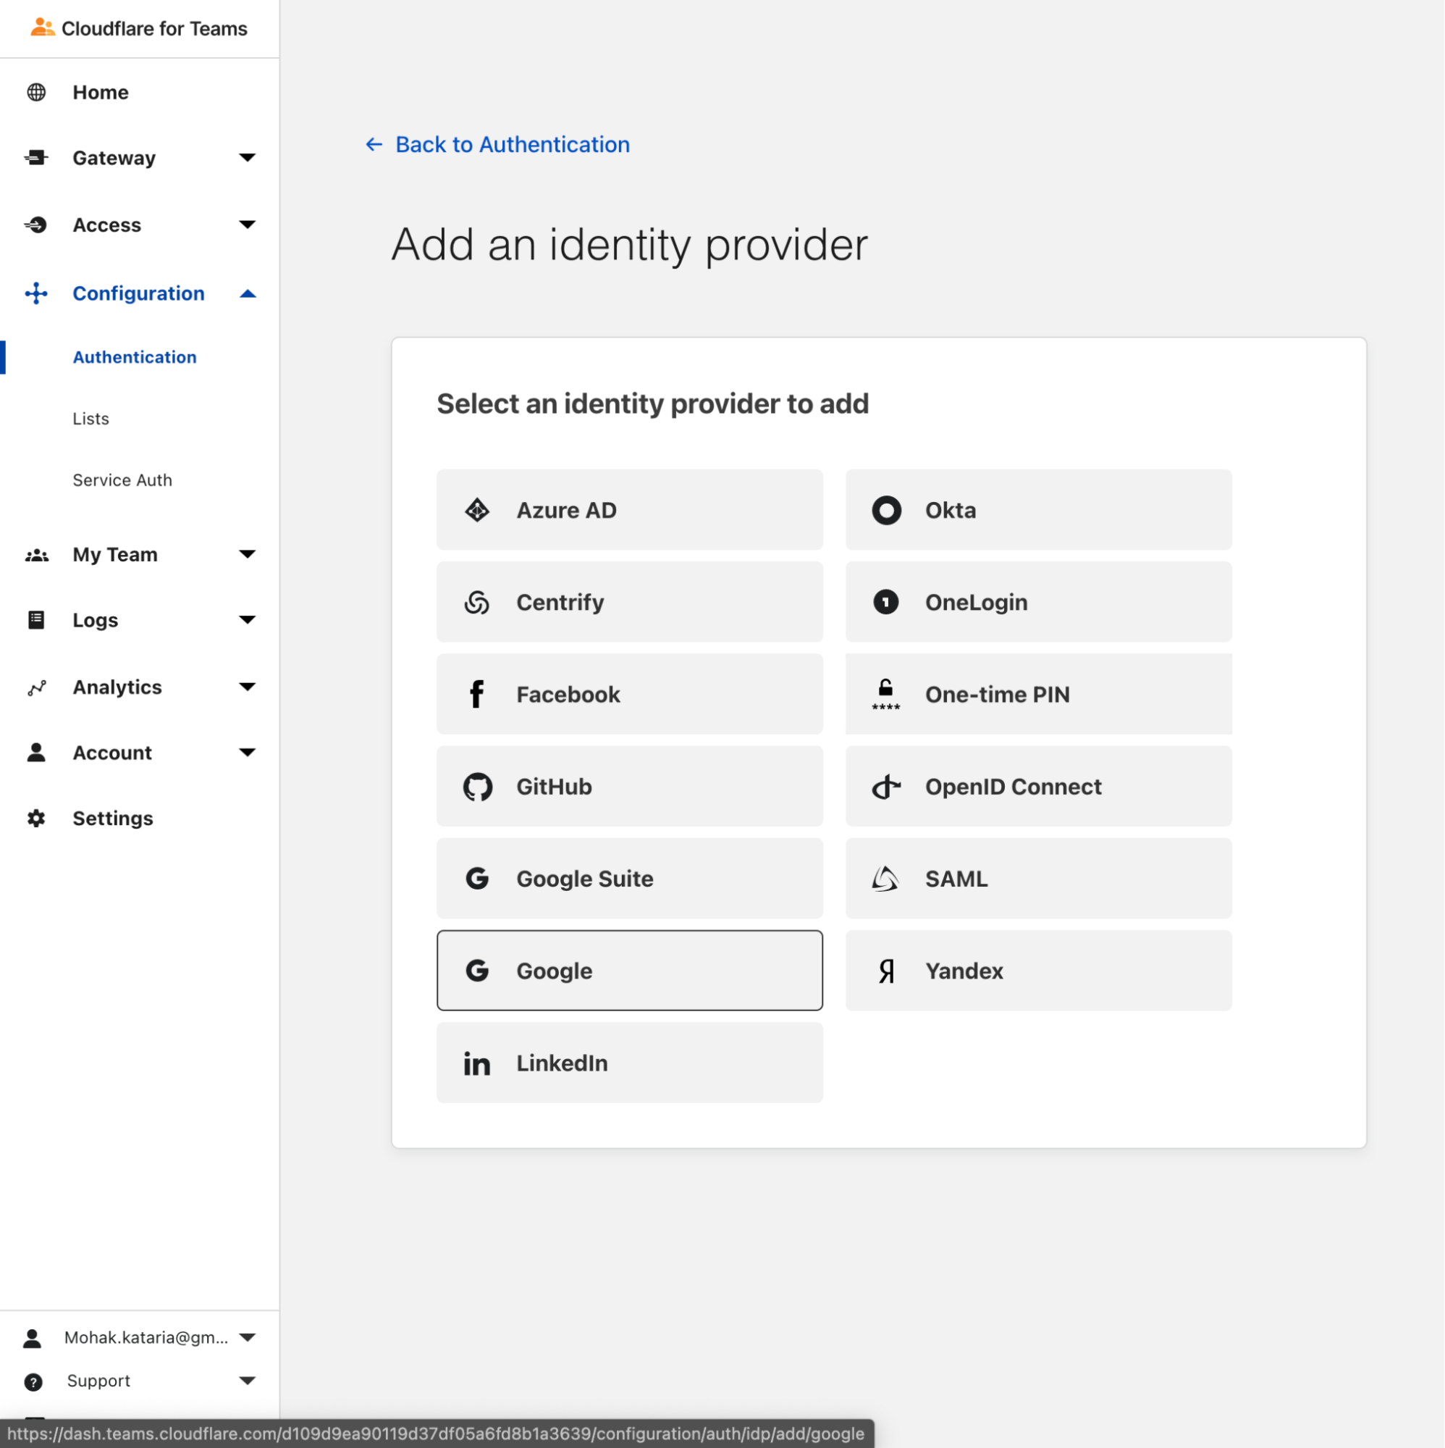Open the Support dropdown arrow
Image resolution: width=1445 pixels, height=1448 pixels.
pos(247,1381)
